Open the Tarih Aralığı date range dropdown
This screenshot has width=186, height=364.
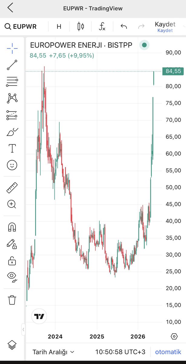click(x=53, y=352)
